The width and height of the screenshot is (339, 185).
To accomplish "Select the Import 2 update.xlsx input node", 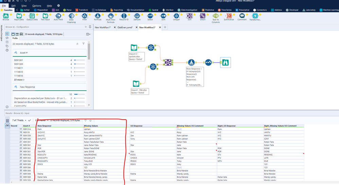I will (134, 48).
